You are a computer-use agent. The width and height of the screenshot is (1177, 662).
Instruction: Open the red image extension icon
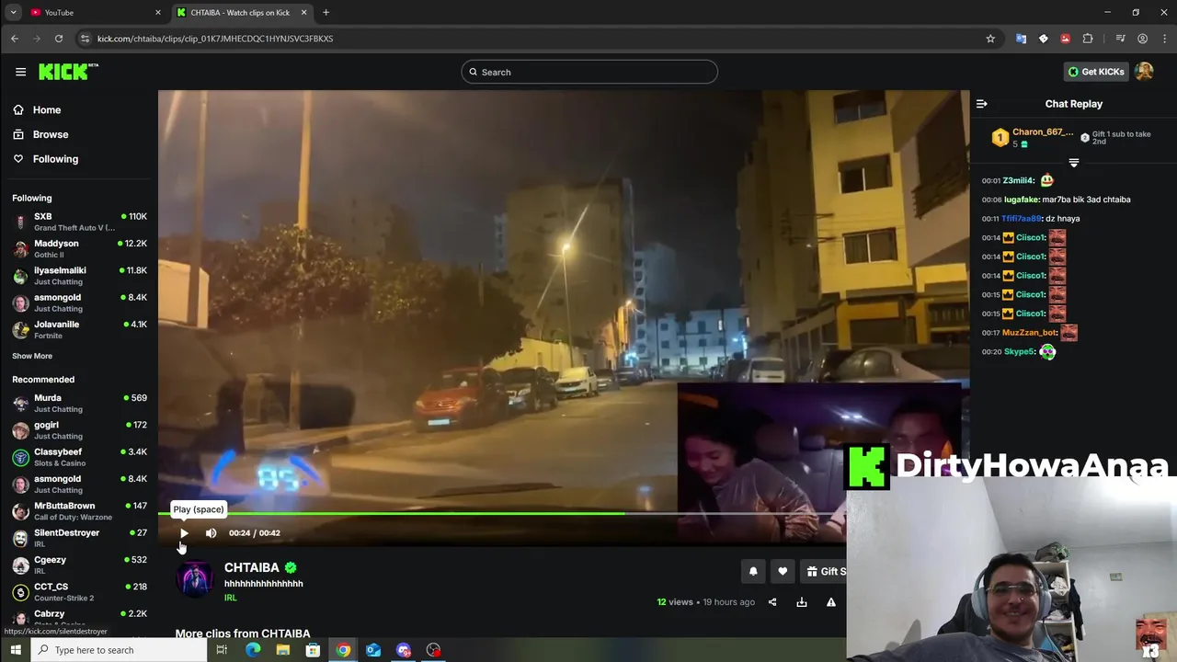[x=1065, y=39]
